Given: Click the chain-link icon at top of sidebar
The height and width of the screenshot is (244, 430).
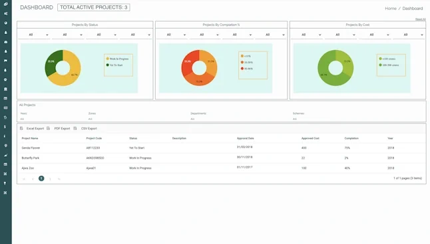Looking at the screenshot, I should [x=5, y=4].
